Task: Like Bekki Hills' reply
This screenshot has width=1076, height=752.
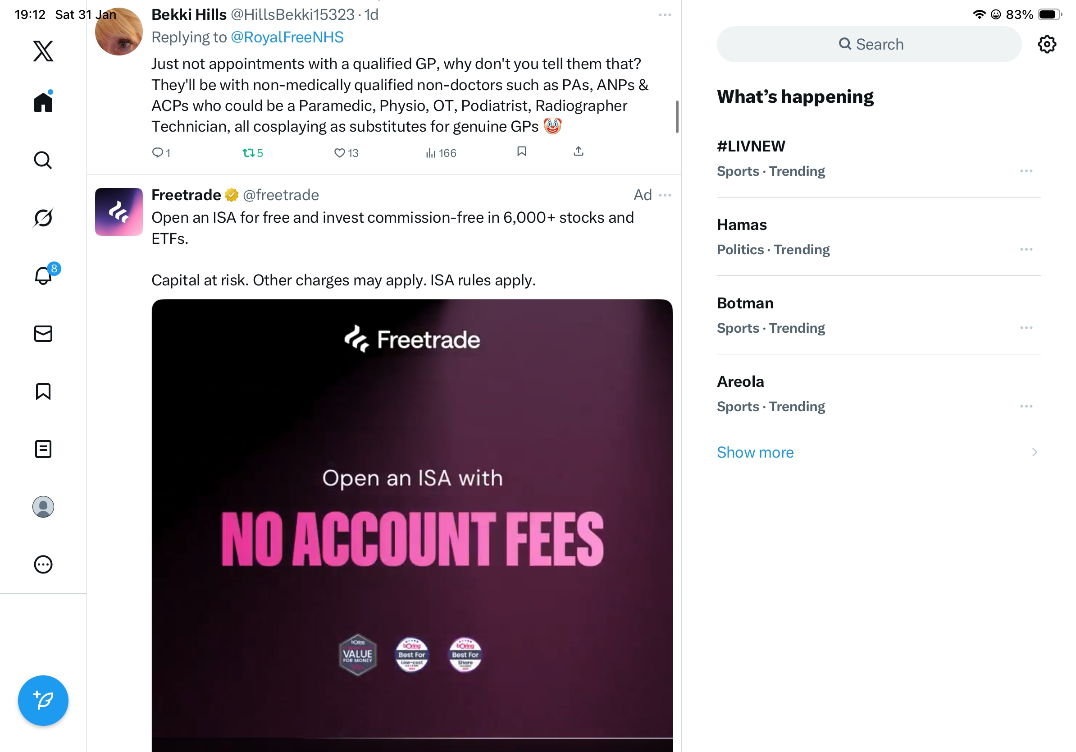Action: point(339,153)
